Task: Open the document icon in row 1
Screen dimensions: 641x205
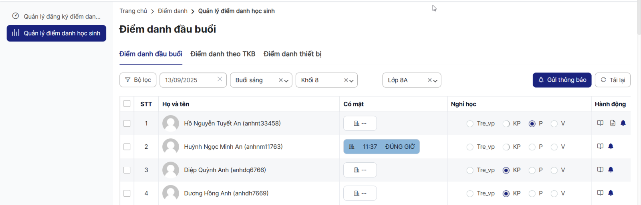Action: [x=613, y=123]
